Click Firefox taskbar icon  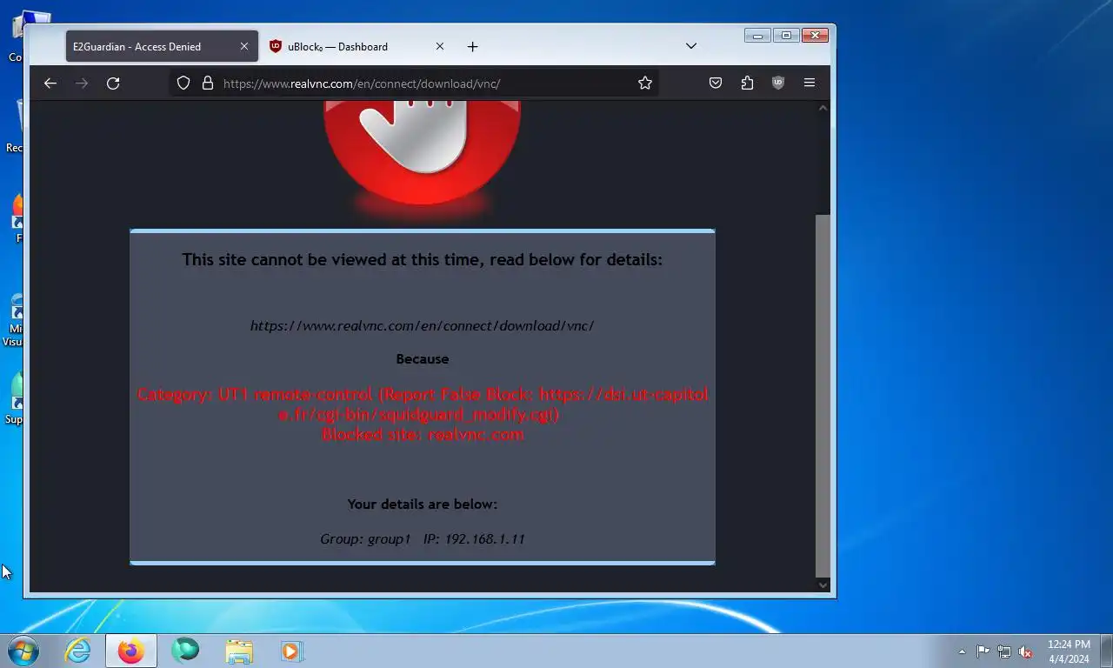tap(131, 651)
